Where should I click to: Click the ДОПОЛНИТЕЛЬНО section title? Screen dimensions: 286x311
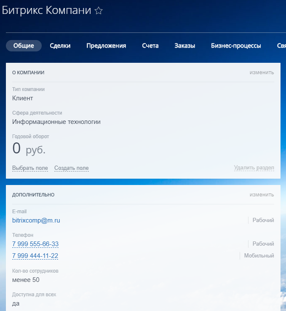33,195
